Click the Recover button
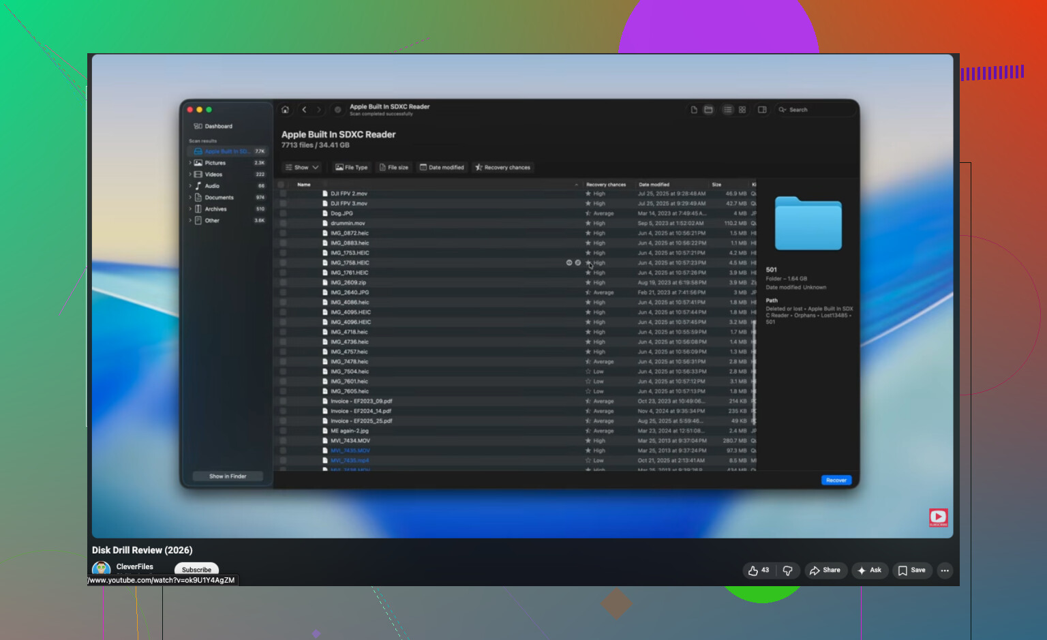The image size is (1047, 640). (x=836, y=481)
